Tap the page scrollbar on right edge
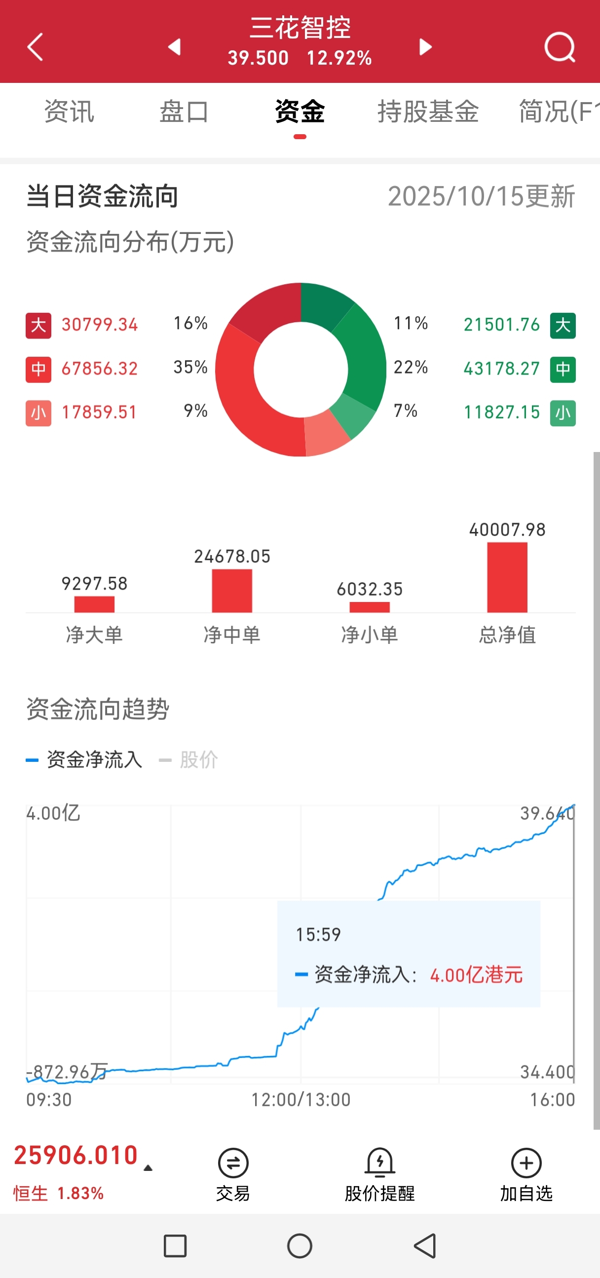The image size is (600, 1278). coord(597,791)
